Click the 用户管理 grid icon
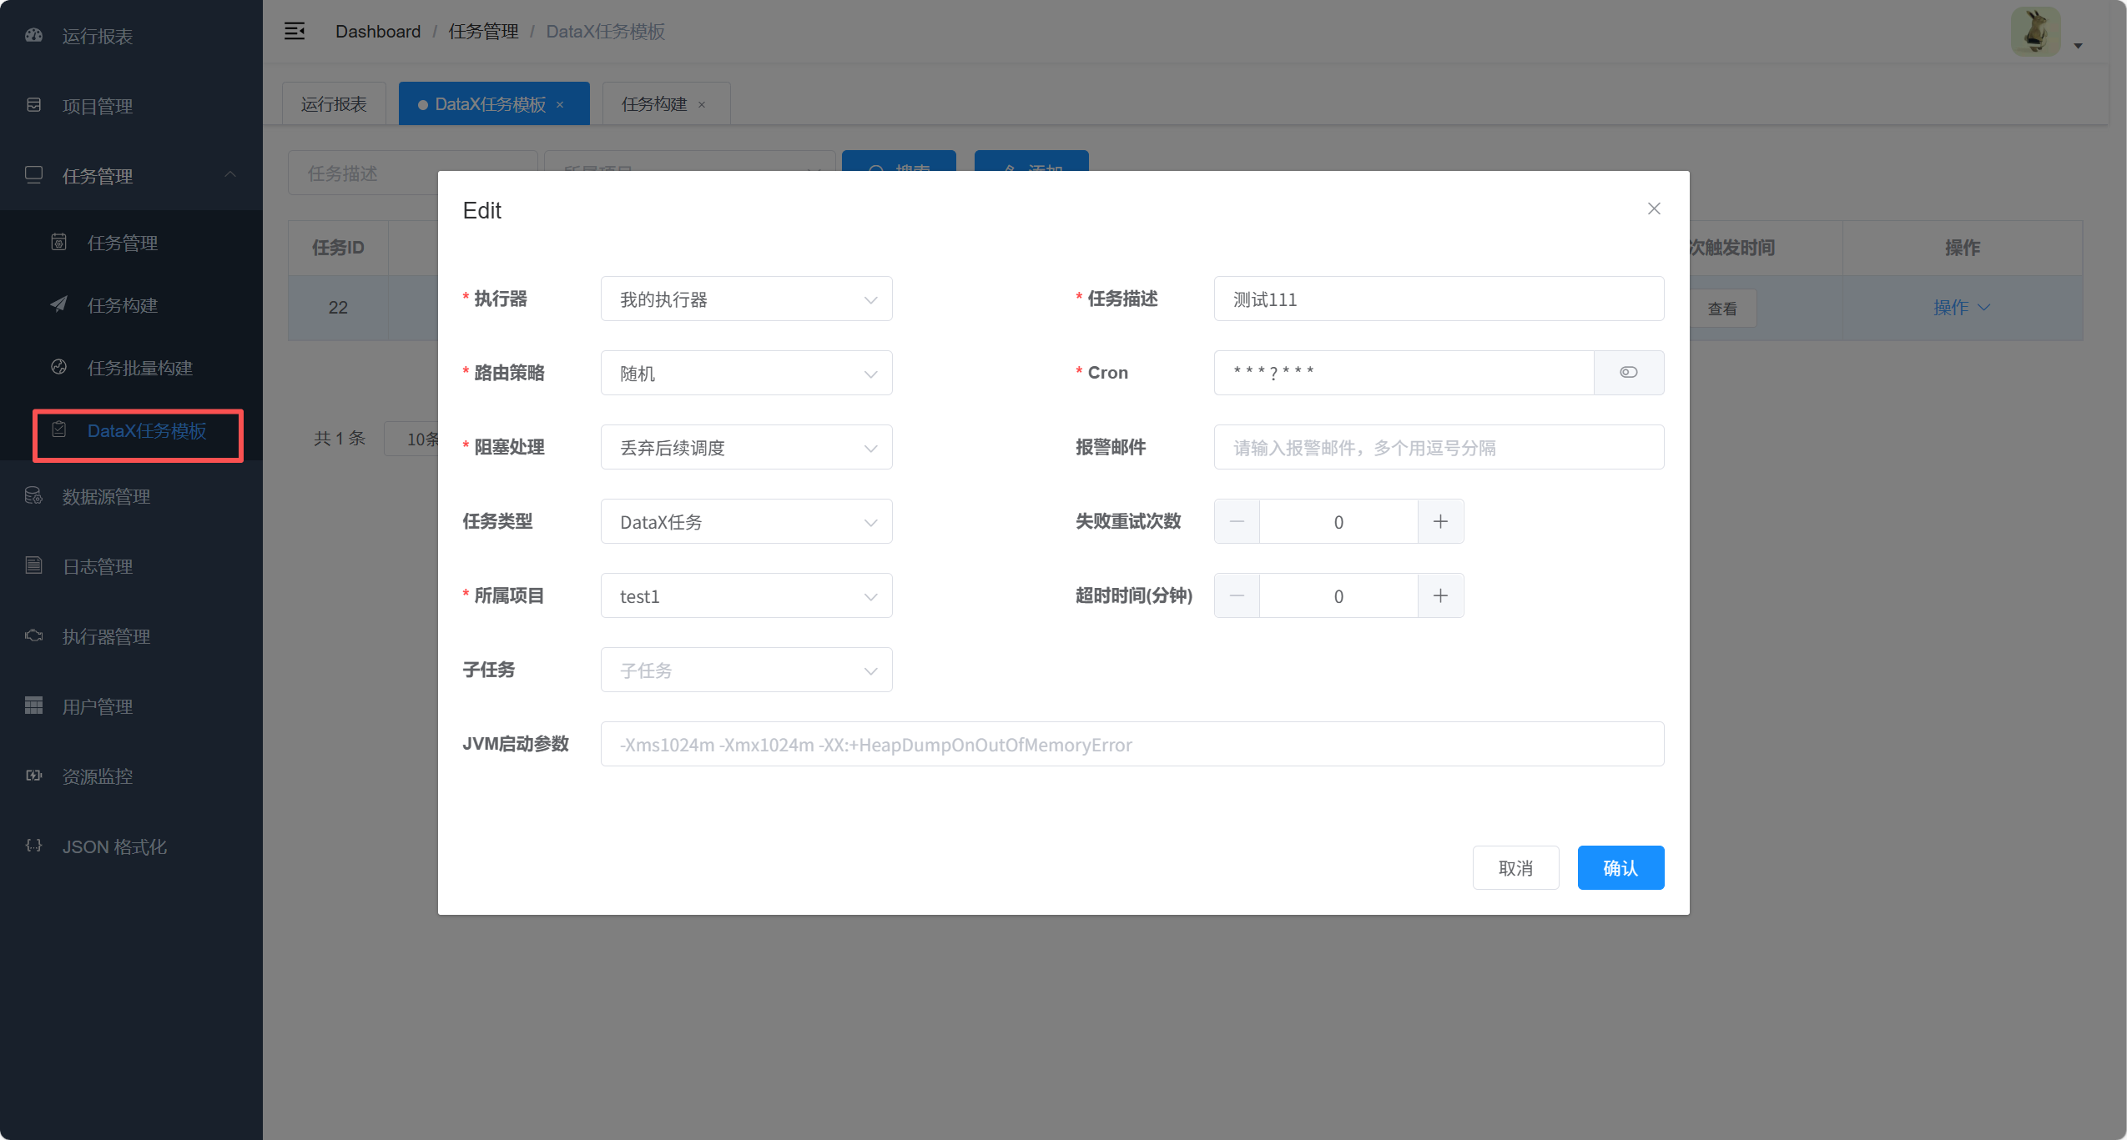 [34, 706]
